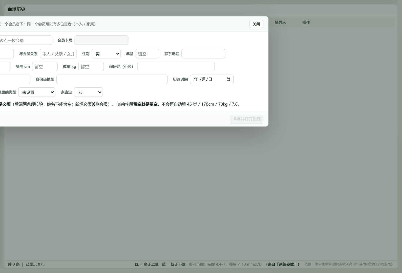Viewport: 402px width, 273px height.
Task: Click the 红 = 高于上限 legend
Action: tap(147, 264)
